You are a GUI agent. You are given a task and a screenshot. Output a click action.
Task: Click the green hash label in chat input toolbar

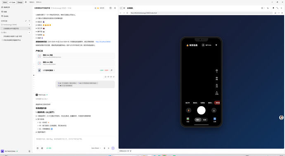click(49, 148)
